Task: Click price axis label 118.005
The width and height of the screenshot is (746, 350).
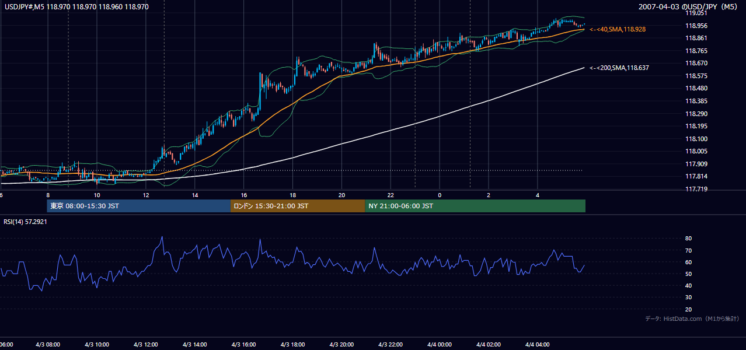Action: [x=696, y=151]
